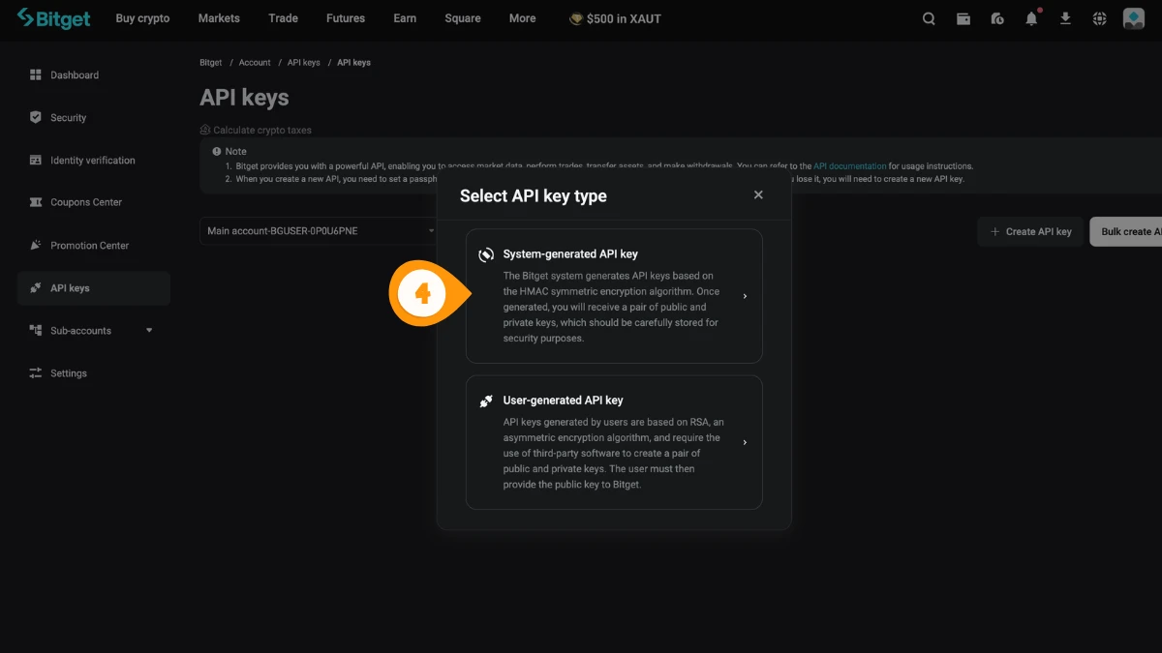The image size is (1162, 653).
Task: Click the first API keys breadcrumb
Action: (x=303, y=63)
